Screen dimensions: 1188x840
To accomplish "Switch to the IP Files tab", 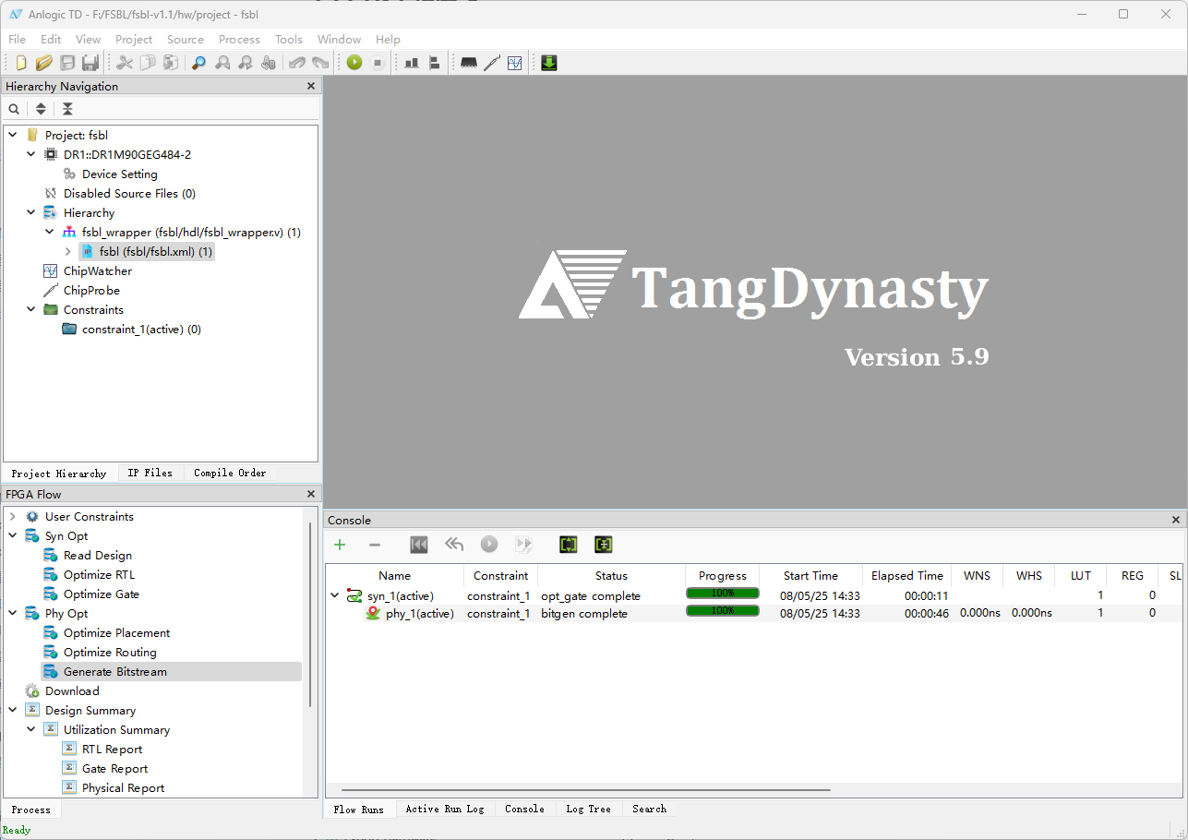I will point(150,473).
